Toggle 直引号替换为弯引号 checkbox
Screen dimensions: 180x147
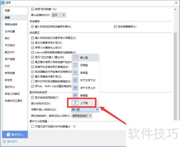coord(32,77)
